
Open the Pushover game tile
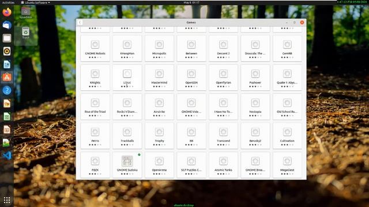click(255, 78)
